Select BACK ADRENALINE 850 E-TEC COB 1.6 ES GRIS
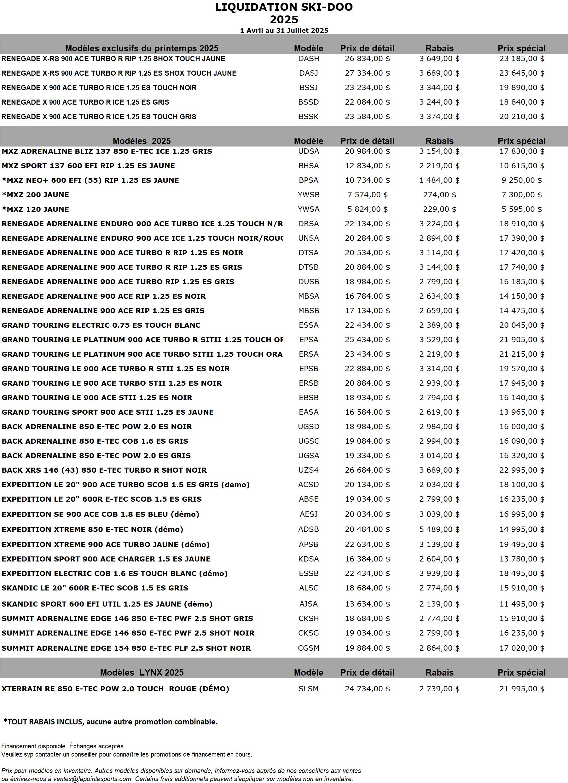 [x=95, y=441]
